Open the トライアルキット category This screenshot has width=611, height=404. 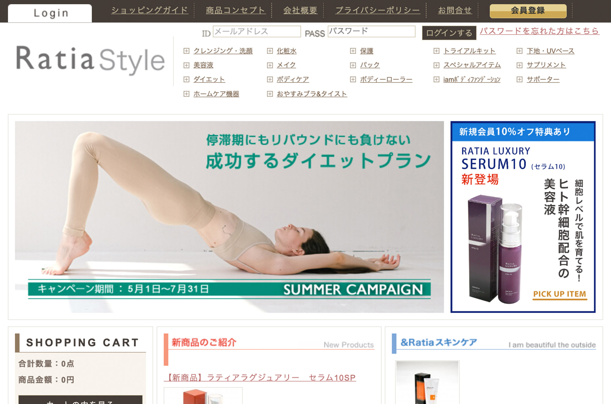coord(469,51)
